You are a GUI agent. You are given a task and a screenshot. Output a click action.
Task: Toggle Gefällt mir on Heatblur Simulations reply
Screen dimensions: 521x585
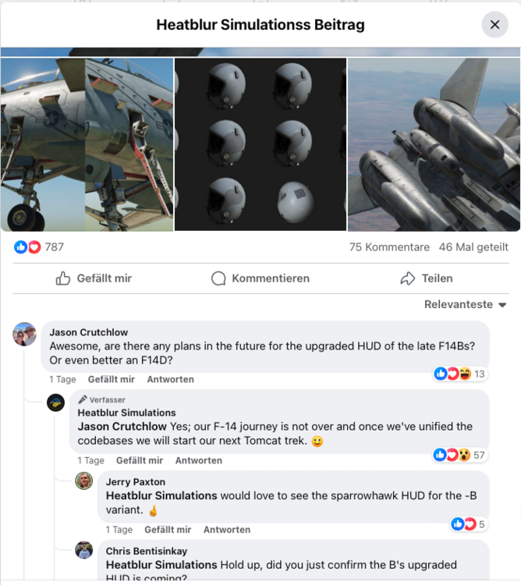pos(140,460)
